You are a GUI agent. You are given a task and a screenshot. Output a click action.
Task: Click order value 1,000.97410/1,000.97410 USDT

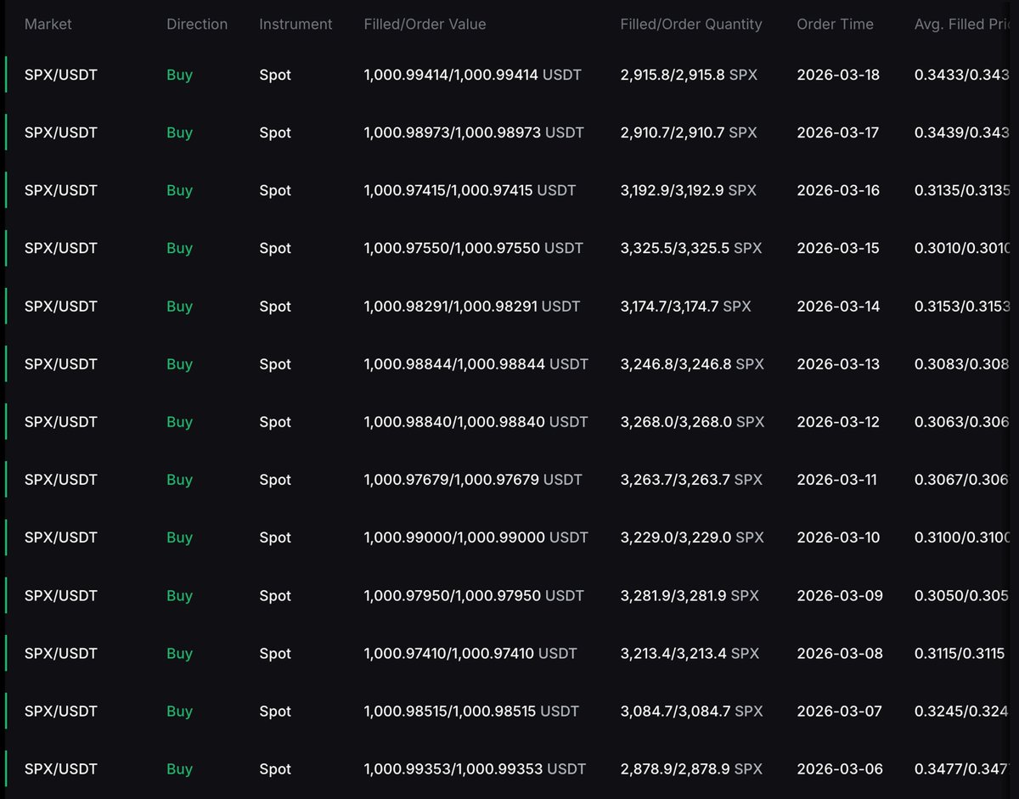click(470, 653)
